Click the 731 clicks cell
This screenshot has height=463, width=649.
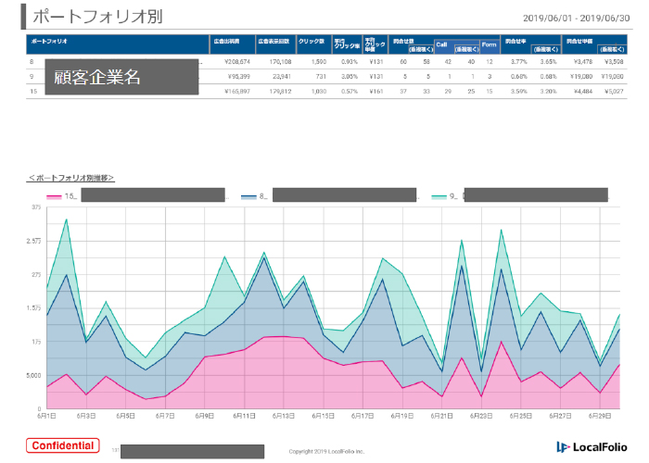coord(321,77)
